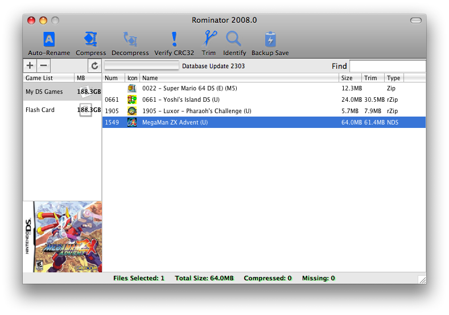The width and height of the screenshot is (449, 315).
Task: Click the Super Mario 64 DS game icon
Action: (x=132, y=88)
